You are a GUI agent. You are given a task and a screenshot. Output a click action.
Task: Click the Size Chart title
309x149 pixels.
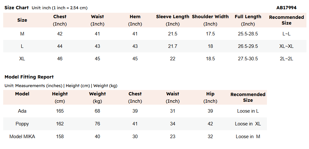[17, 7]
